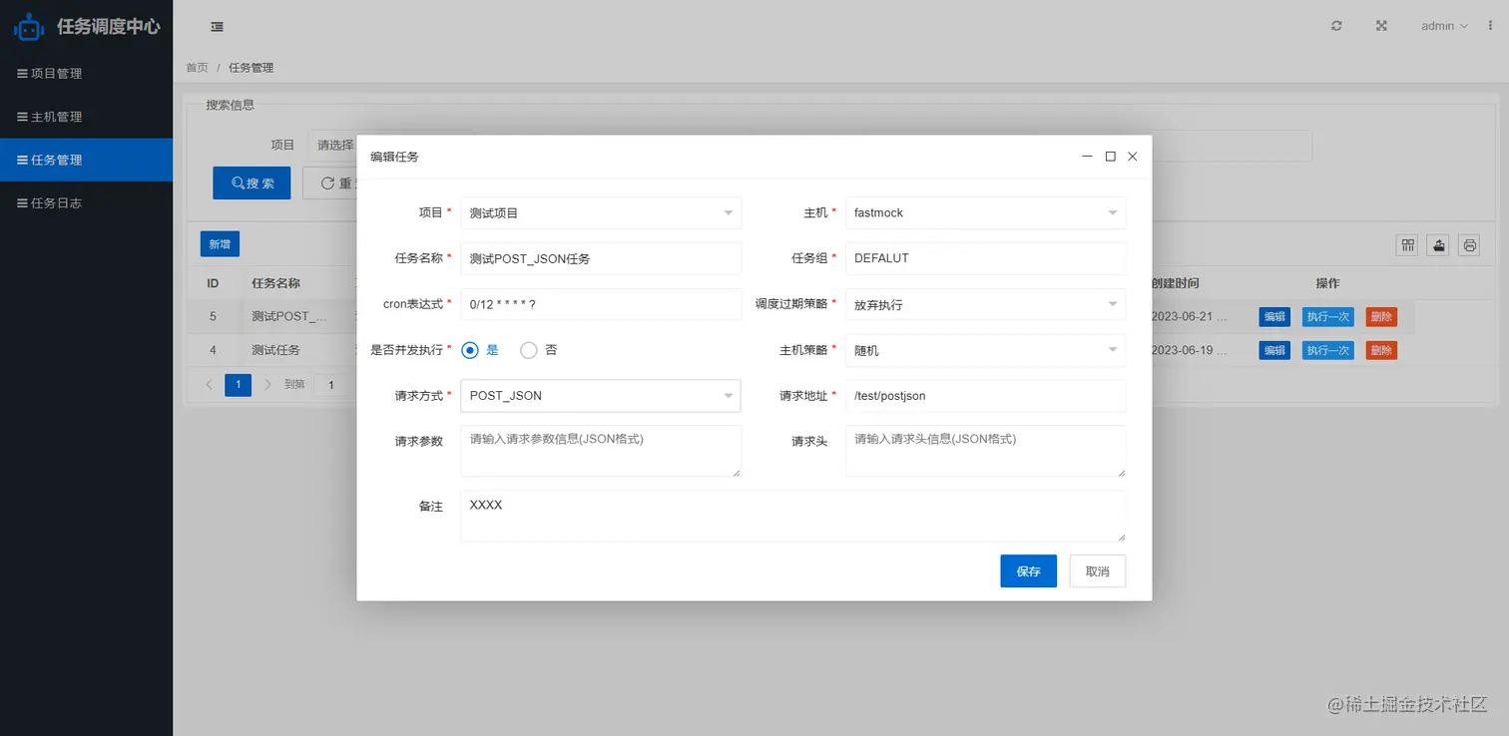Open 任务日志 from the sidebar

click(x=57, y=202)
